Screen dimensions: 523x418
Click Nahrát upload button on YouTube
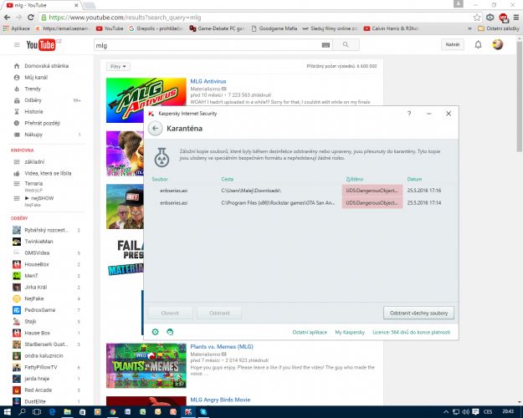pyautogui.click(x=452, y=44)
